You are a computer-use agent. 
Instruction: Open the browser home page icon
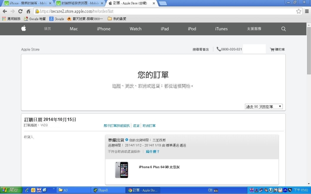click(x=29, y=11)
